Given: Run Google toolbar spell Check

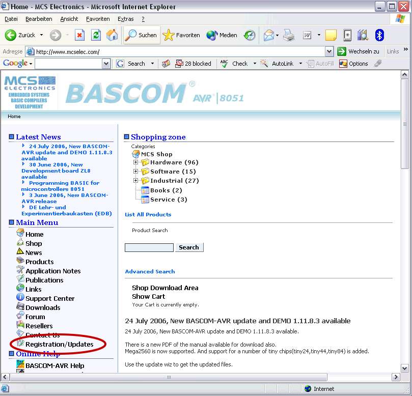Looking at the screenshot, I should tap(234, 64).
